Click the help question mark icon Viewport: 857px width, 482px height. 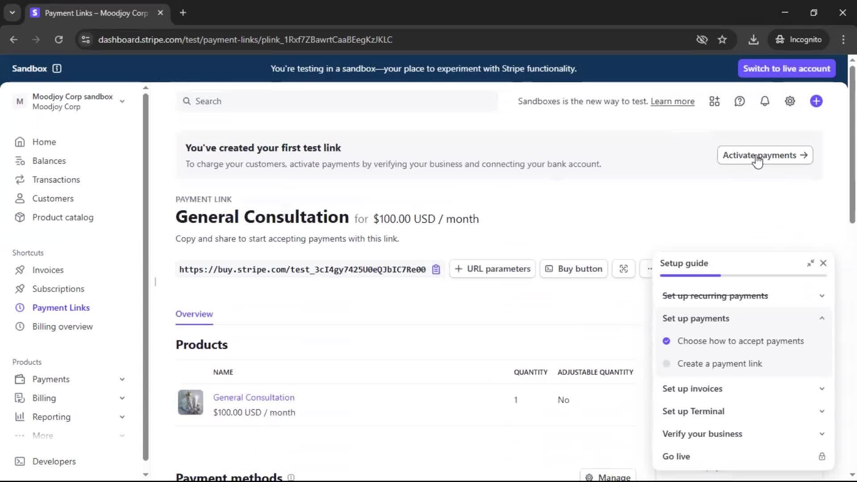pyautogui.click(x=740, y=101)
